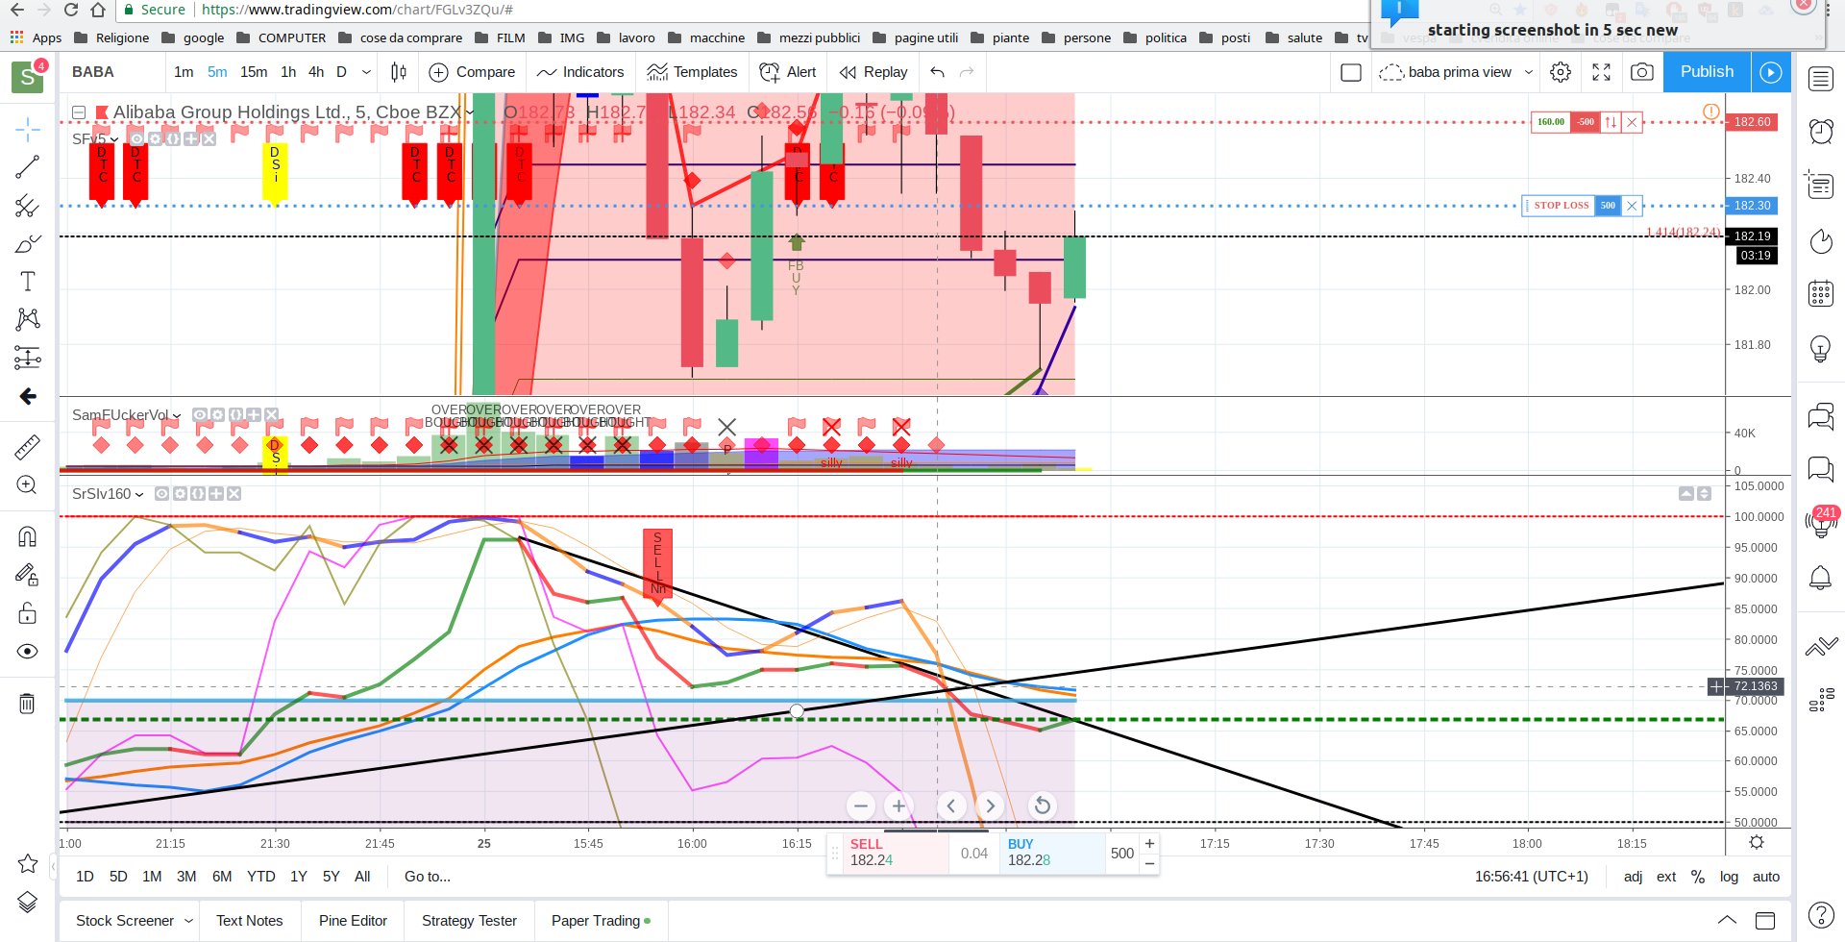The width and height of the screenshot is (1845, 942).
Task: Toggle lock all drawing tools
Action: [x=27, y=613]
